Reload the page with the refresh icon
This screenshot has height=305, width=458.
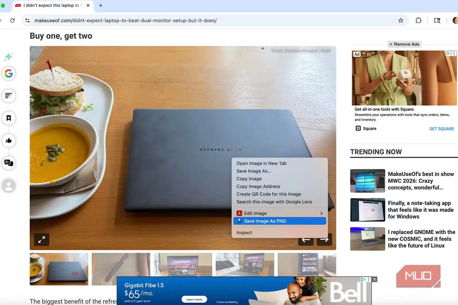coord(12,20)
